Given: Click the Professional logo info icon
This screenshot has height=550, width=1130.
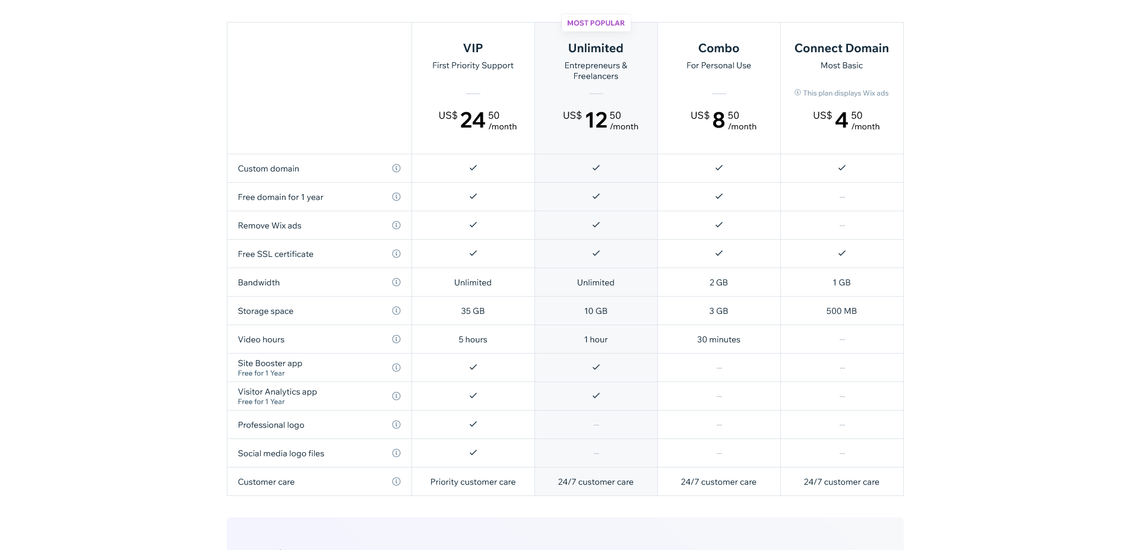Looking at the screenshot, I should coord(396,425).
